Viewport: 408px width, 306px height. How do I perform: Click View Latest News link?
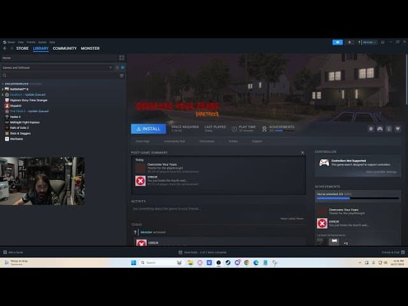[x=292, y=219]
